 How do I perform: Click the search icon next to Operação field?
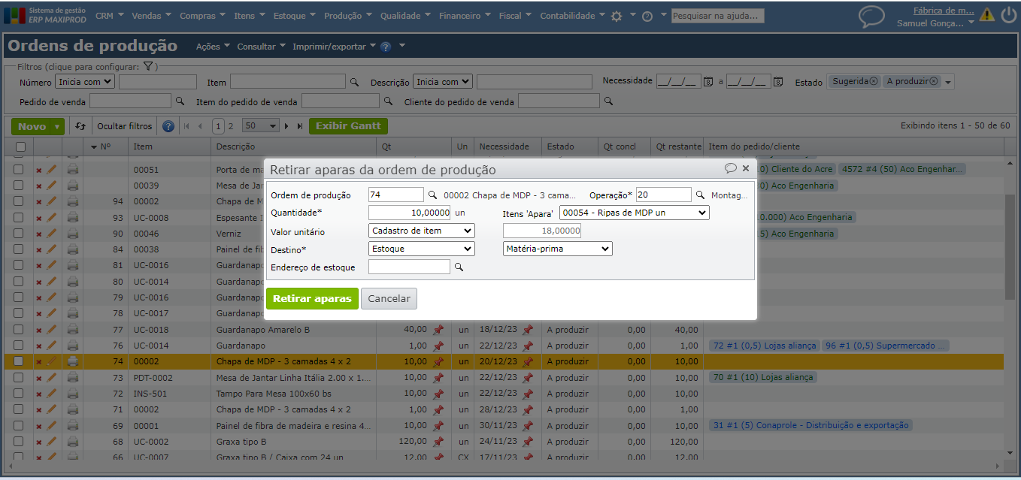(700, 195)
